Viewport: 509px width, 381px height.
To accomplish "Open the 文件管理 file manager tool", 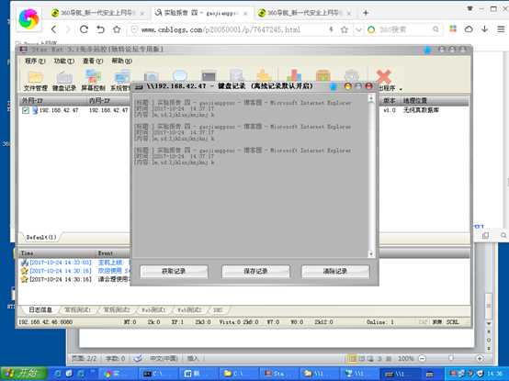I will pos(36,81).
